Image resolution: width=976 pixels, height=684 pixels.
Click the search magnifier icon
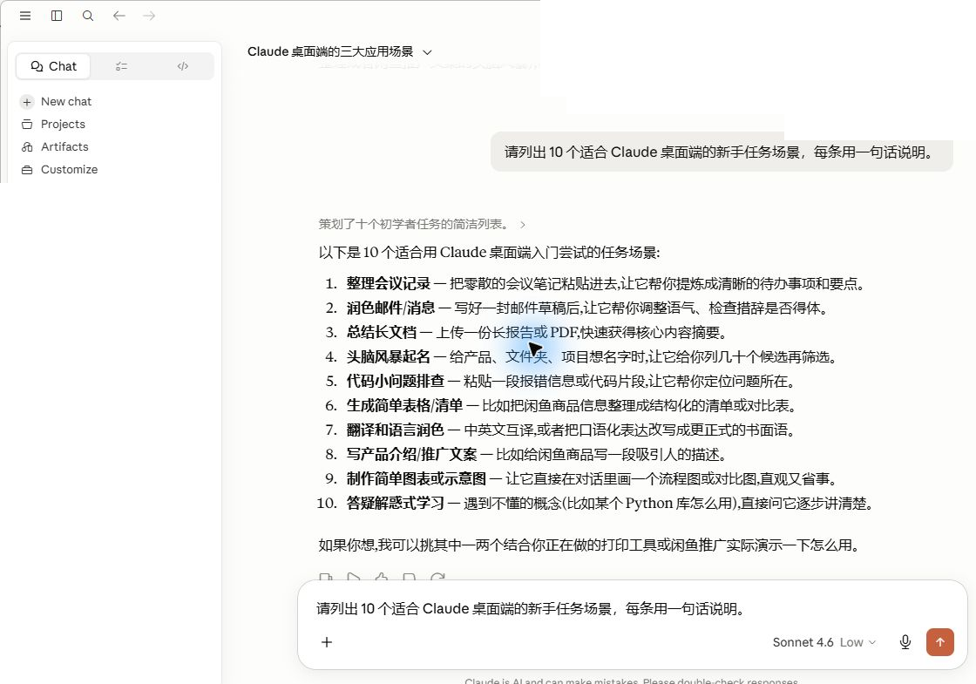88,16
